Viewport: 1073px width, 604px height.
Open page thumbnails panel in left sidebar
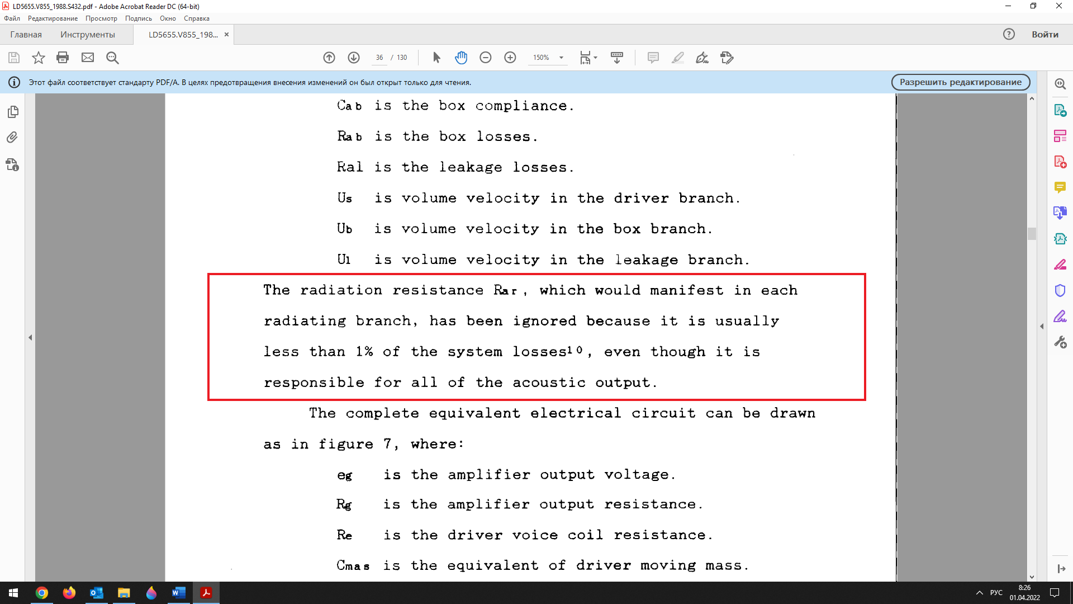click(x=13, y=112)
